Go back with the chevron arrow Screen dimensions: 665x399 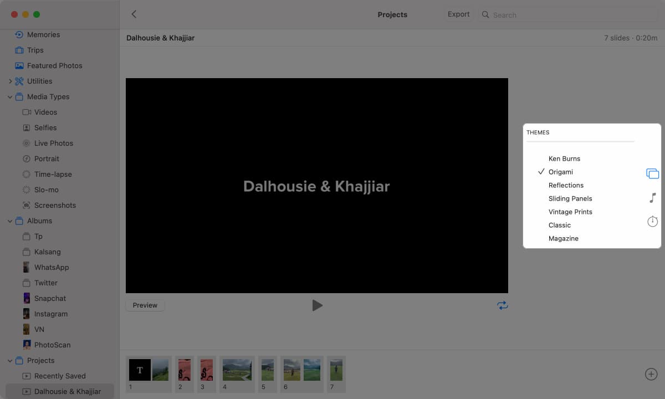click(134, 14)
